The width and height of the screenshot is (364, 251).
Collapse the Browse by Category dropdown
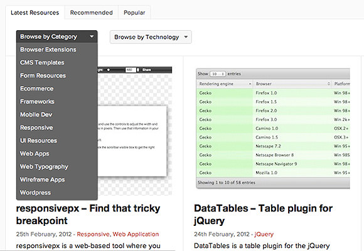(x=57, y=36)
